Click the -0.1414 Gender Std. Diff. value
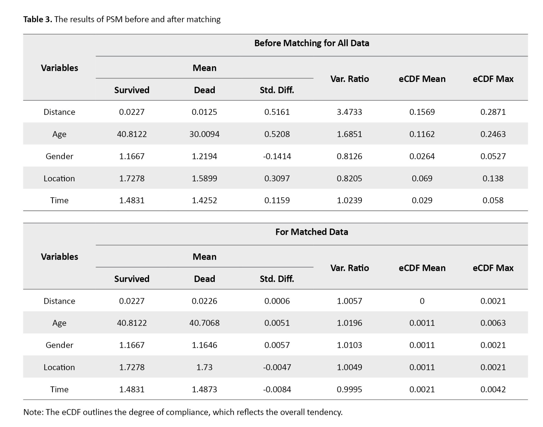 [277, 156]
